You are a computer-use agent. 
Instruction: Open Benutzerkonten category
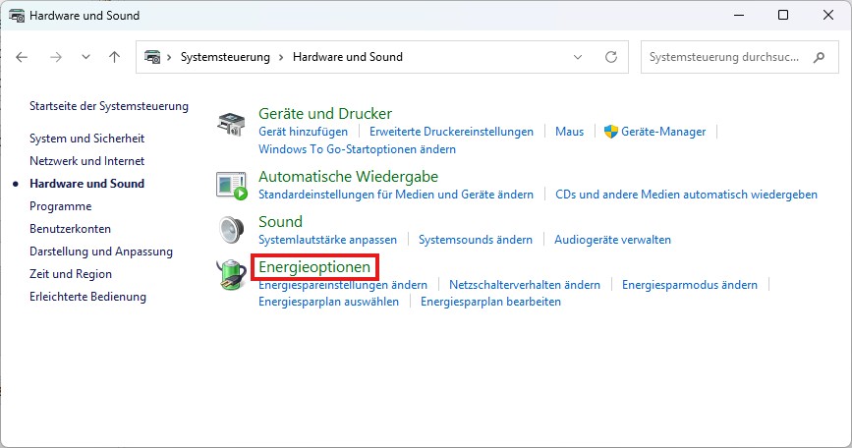[x=70, y=229]
